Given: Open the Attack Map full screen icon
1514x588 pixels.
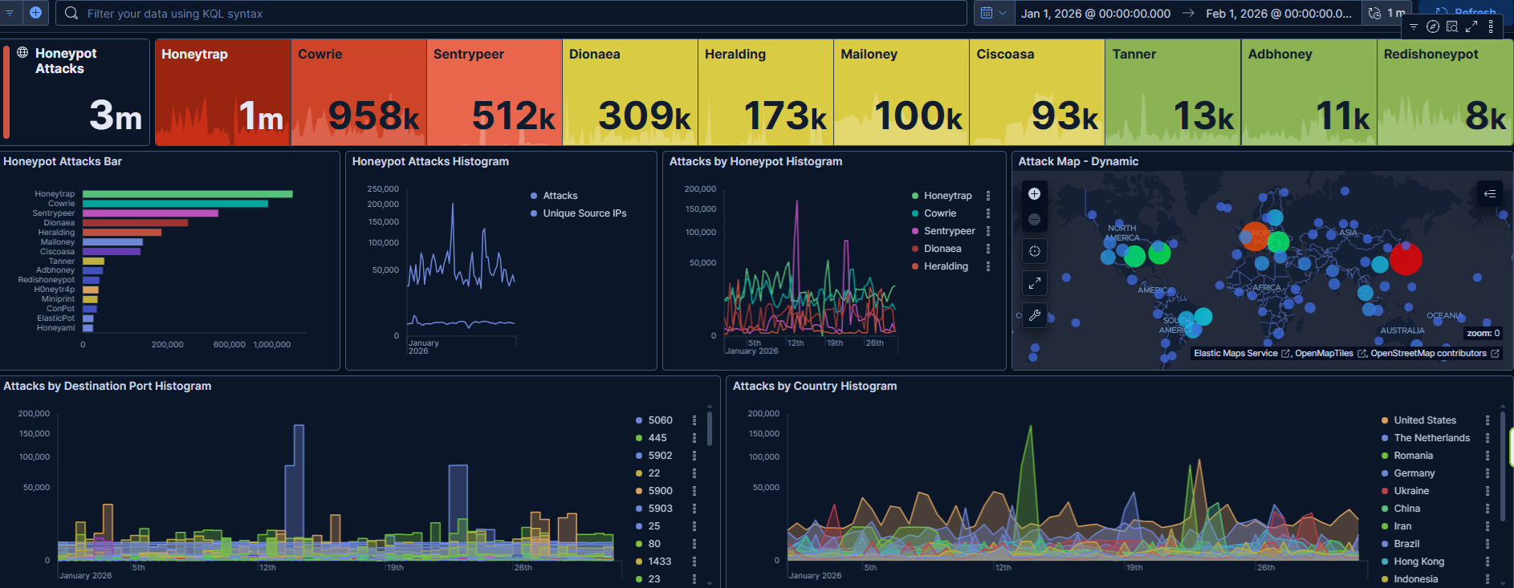Looking at the screenshot, I should pos(1034,282).
